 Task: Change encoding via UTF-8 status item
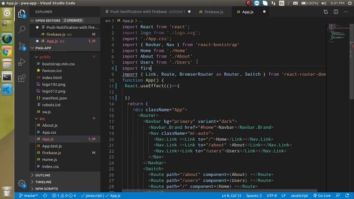click(272, 196)
